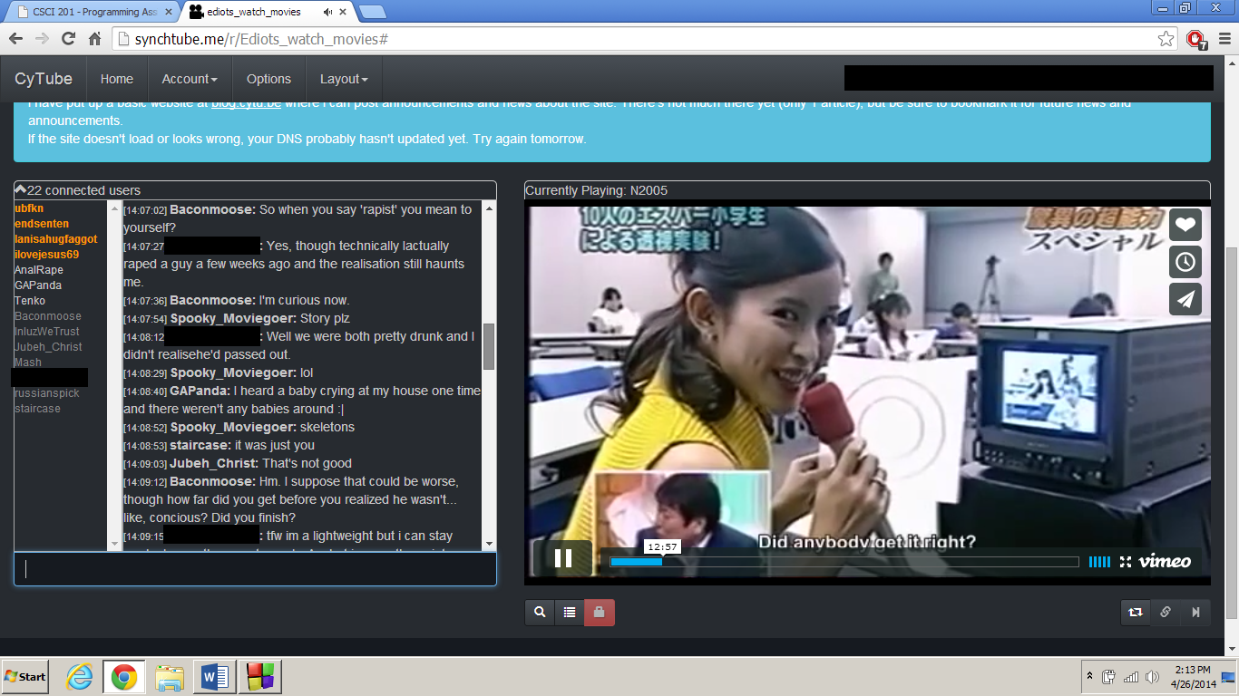Viewport: 1239px width, 696px height.
Task: Share video using paper plane icon
Action: pos(1185,299)
